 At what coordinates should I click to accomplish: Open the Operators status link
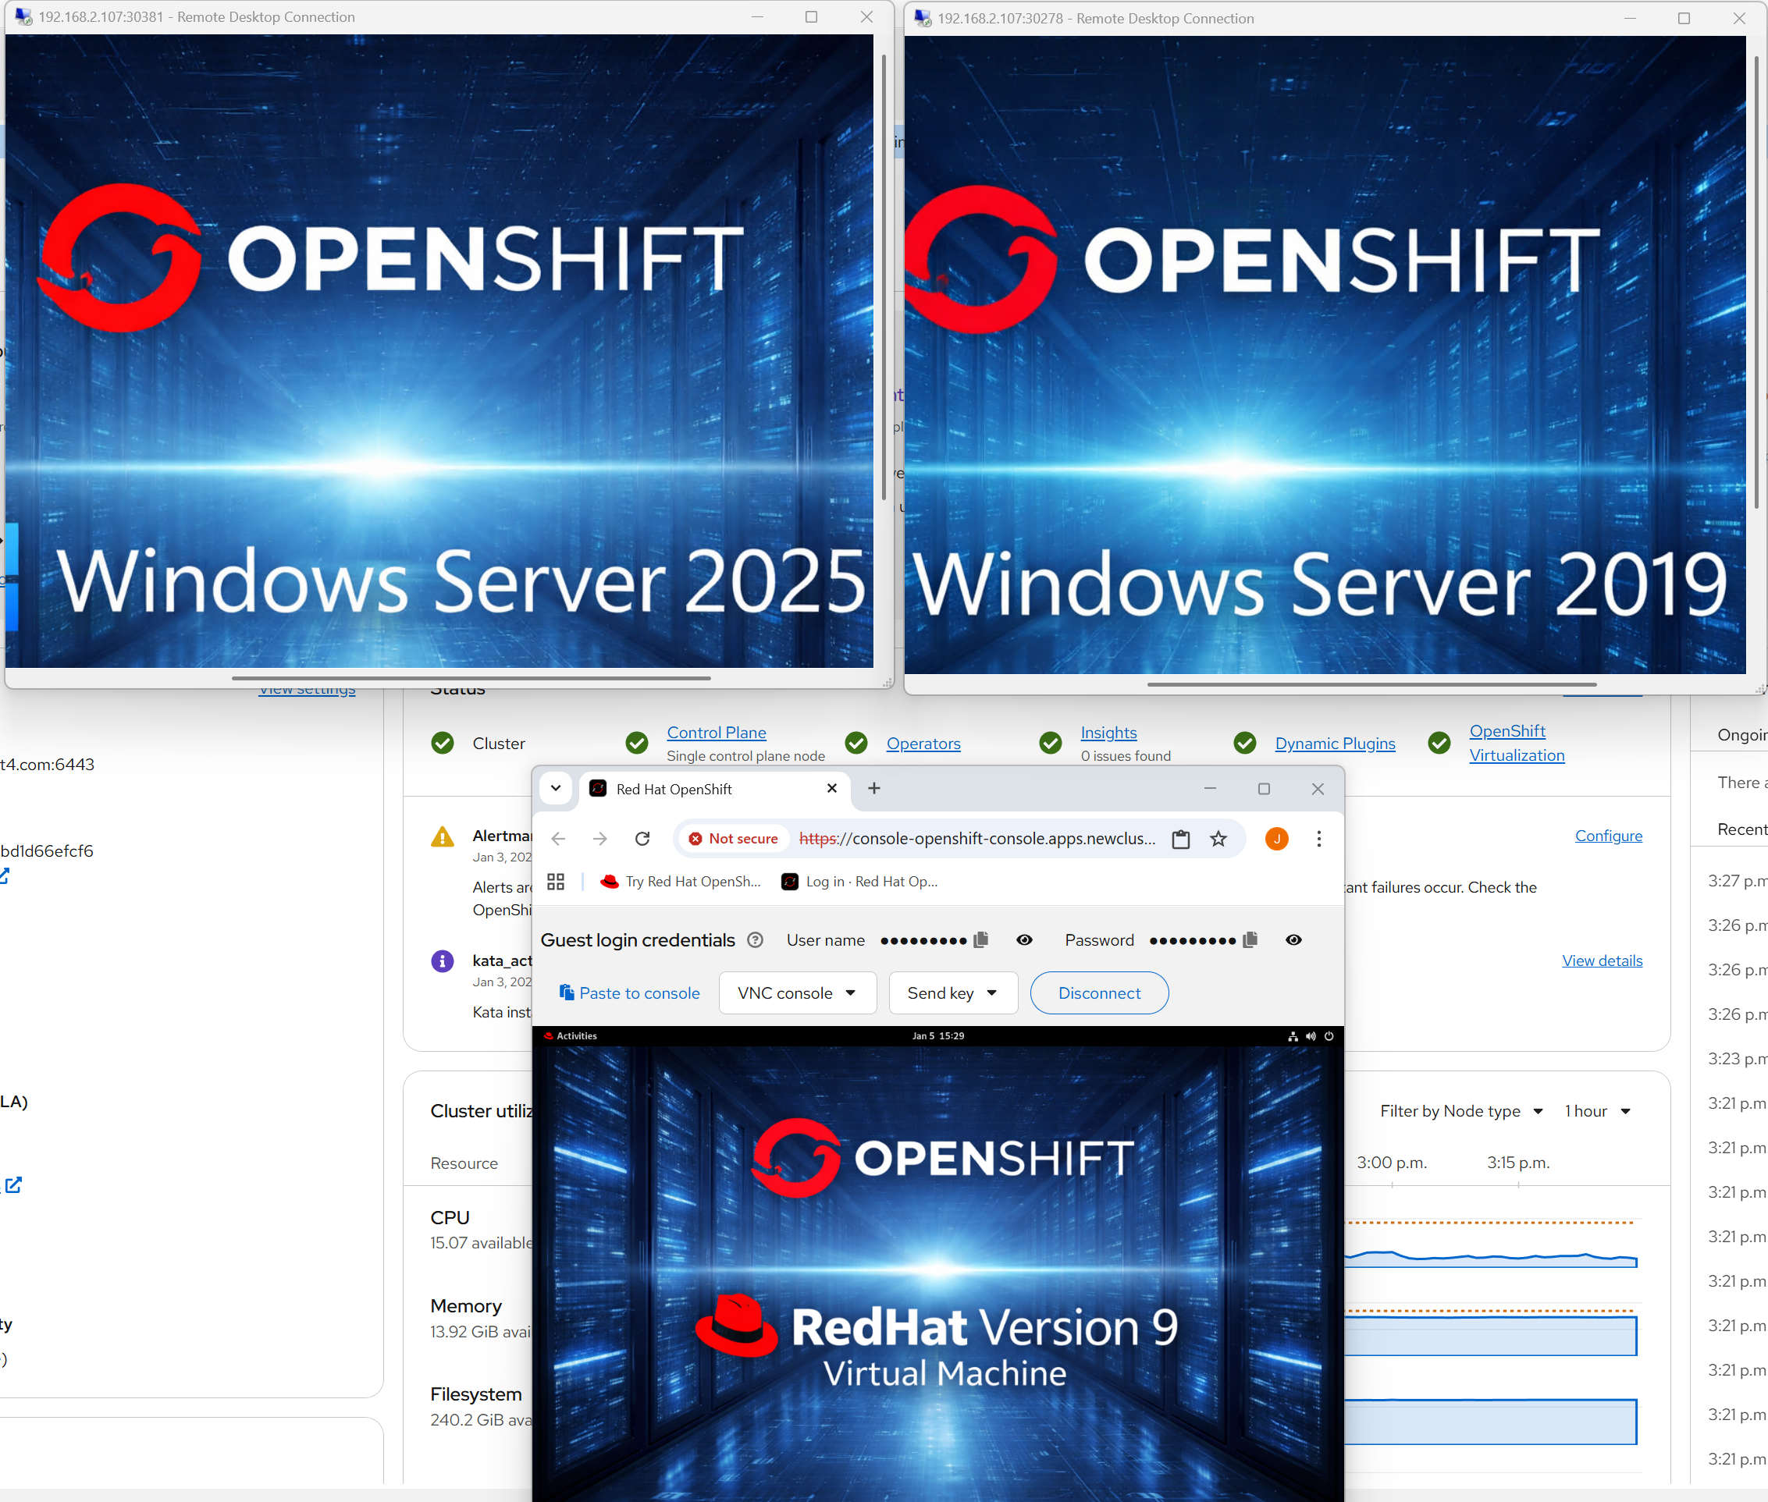(923, 744)
